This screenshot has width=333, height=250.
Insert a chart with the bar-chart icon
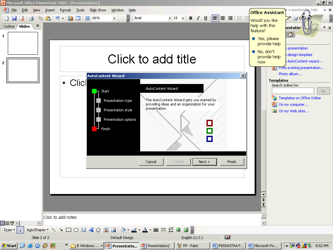pyautogui.click(x=71, y=18)
